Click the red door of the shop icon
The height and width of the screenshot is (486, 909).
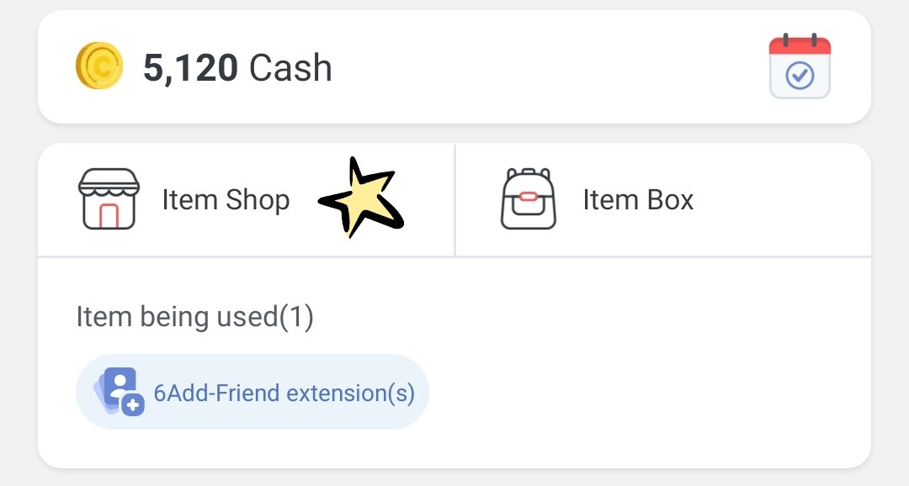pyautogui.click(x=109, y=215)
